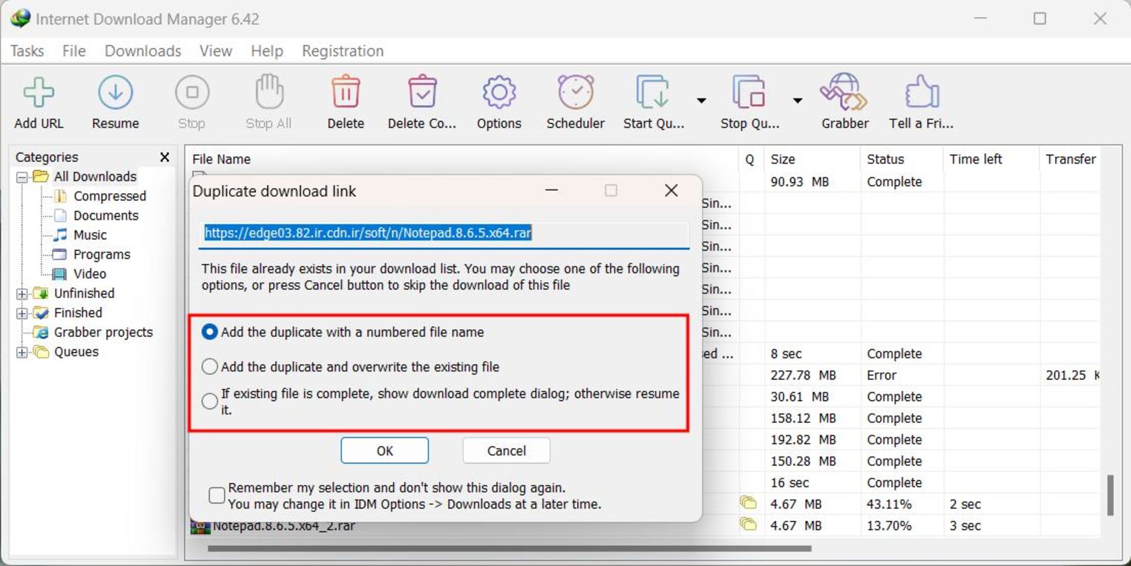Viewport: 1131px width, 566px height.
Task: Click the Delete Completed icon
Action: click(422, 91)
